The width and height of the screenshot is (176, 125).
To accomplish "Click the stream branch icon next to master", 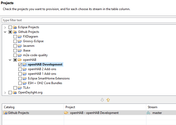I will click(148, 113).
